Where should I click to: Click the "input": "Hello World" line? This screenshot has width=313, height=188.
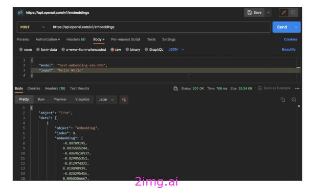(61, 70)
